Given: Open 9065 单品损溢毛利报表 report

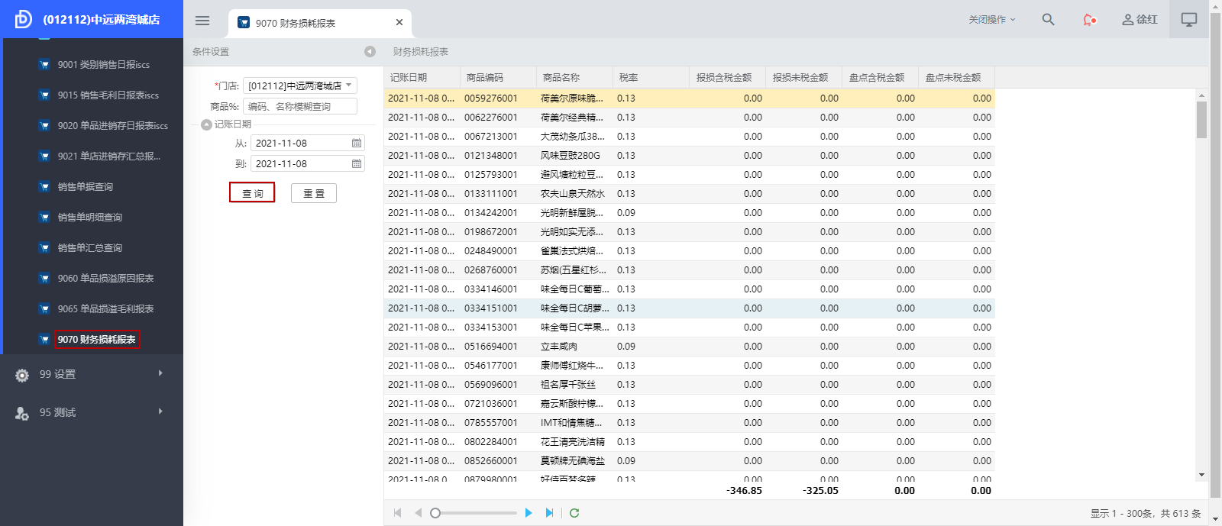Looking at the screenshot, I should pyautogui.click(x=106, y=309).
